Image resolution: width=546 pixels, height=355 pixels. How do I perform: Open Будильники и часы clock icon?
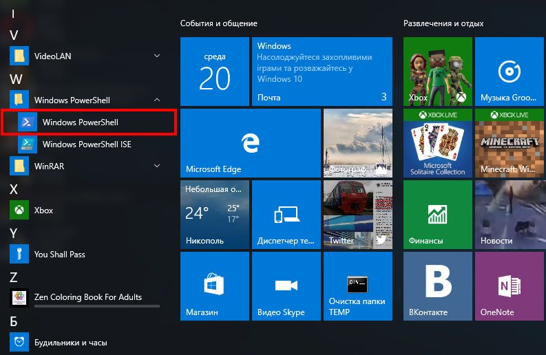[x=19, y=342]
